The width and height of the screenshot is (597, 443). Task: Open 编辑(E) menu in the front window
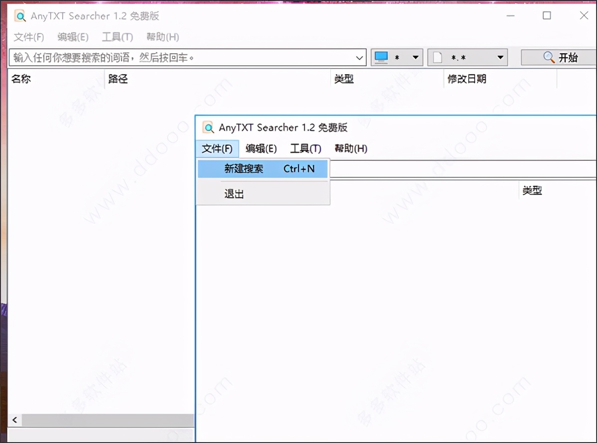[261, 148]
